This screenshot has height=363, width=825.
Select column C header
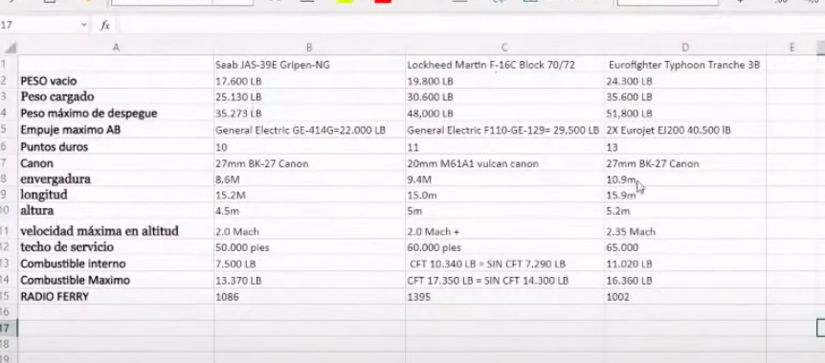tap(504, 48)
